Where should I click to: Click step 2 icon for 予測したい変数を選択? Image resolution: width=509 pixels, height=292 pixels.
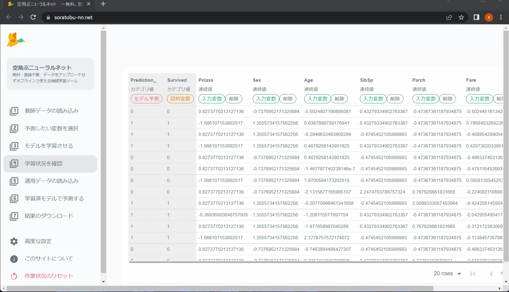[x=14, y=129]
